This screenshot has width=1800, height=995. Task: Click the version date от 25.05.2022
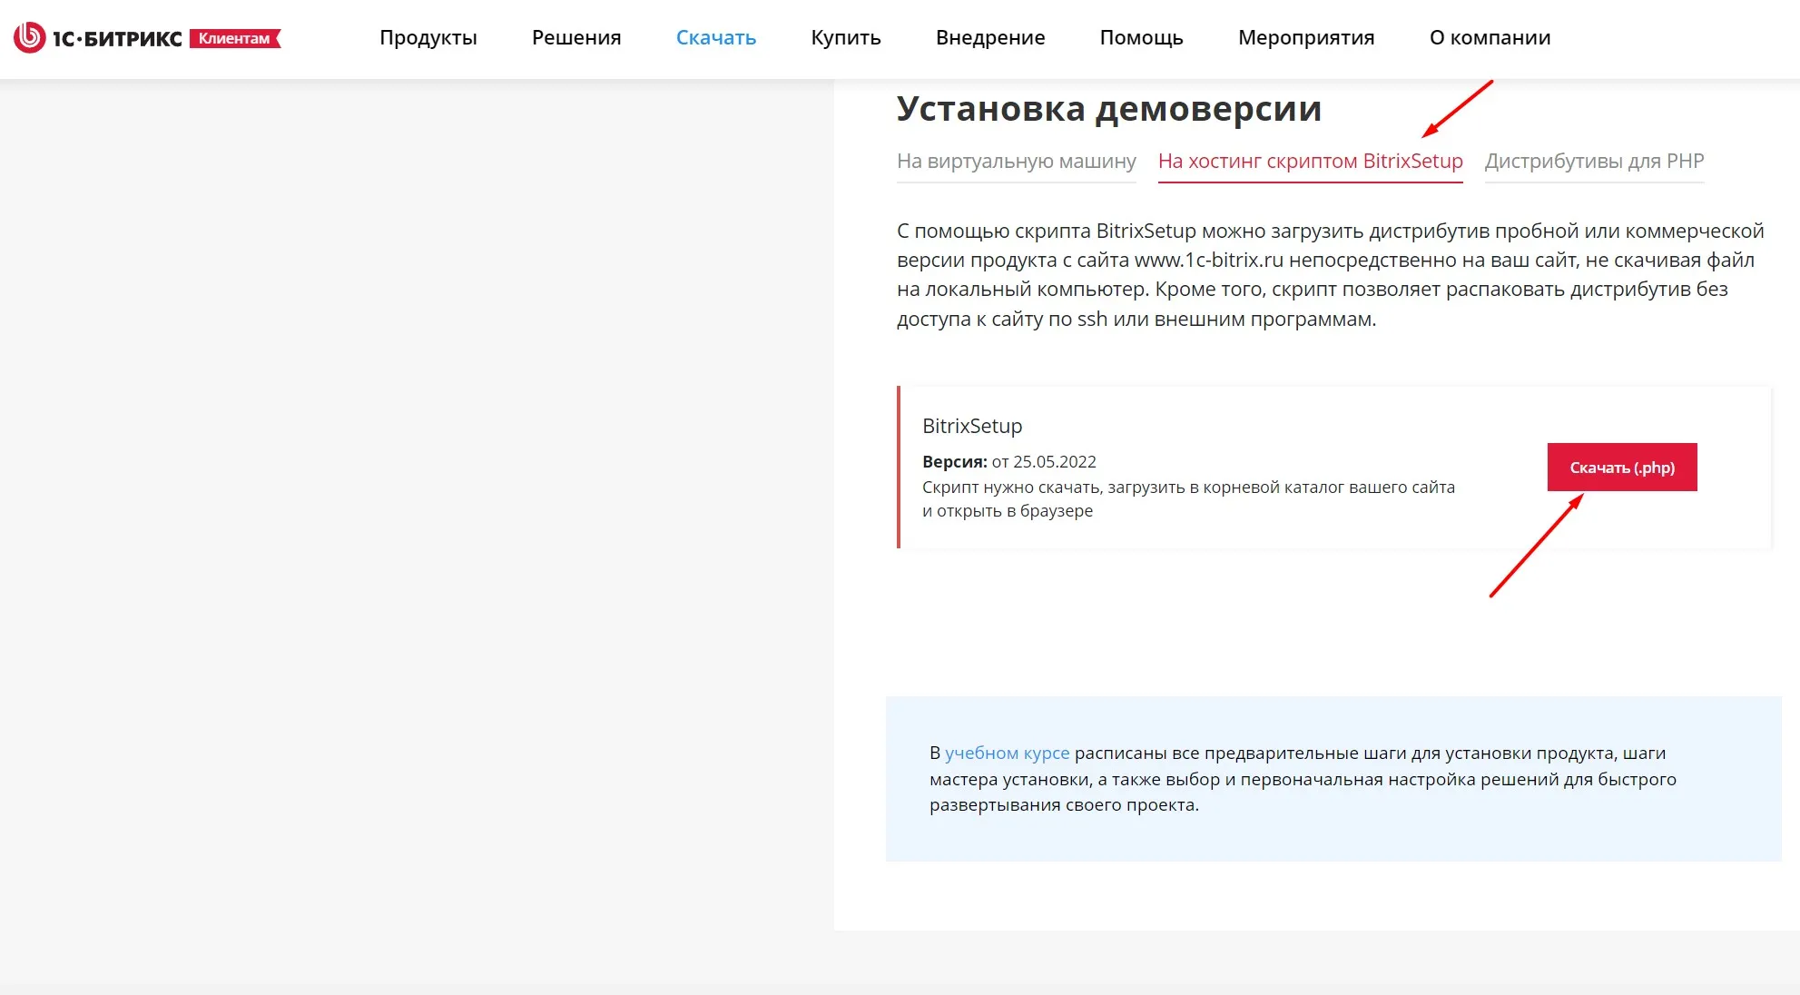pyautogui.click(x=1044, y=461)
